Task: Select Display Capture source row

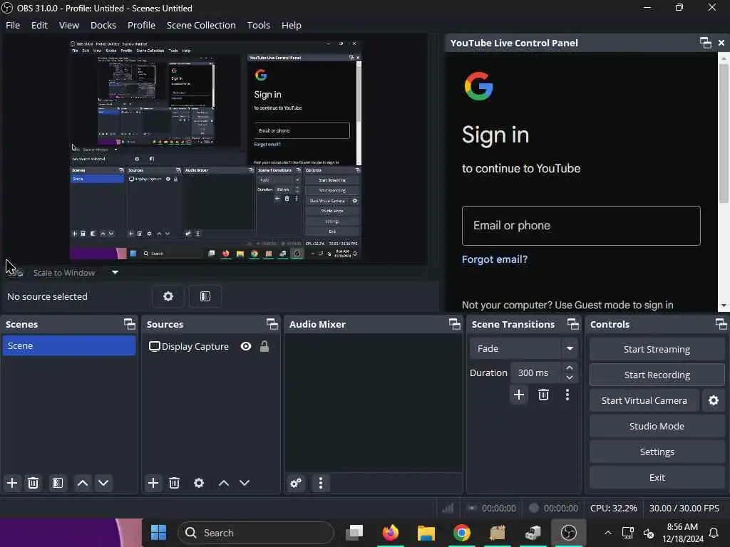Action: point(210,346)
